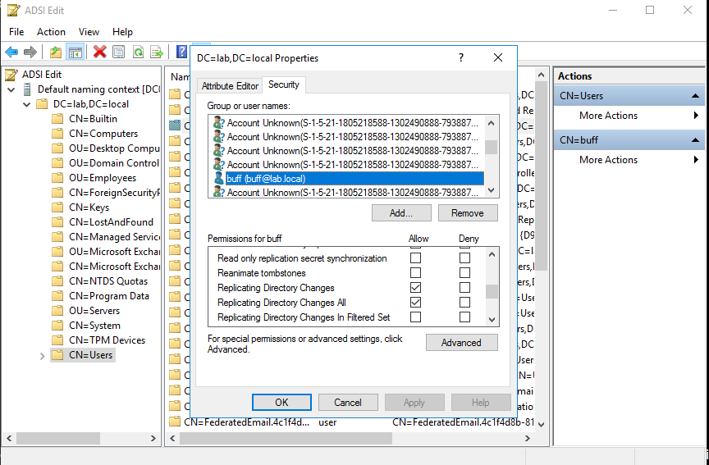Image resolution: width=709 pixels, height=465 pixels.
Task: Check Deny for Read only replication secret synchronization
Action: (x=464, y=258)
